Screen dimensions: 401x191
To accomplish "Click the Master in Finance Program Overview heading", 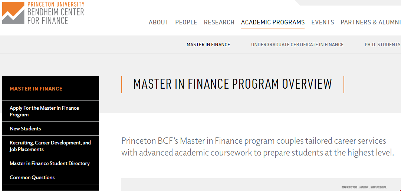I will click(233, 84).
